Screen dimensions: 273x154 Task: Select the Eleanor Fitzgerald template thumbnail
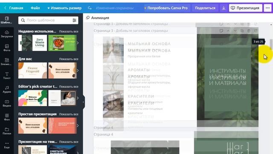[x=32, y=70]
